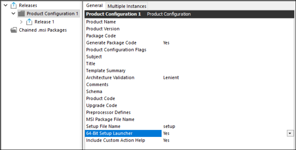Click the Product Name property row
The image size is (296, 150).
tap(189, 22)
